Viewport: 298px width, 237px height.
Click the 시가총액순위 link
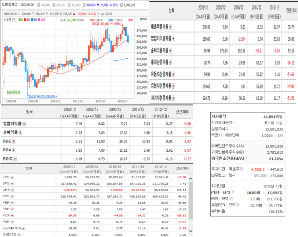point(222,123)
